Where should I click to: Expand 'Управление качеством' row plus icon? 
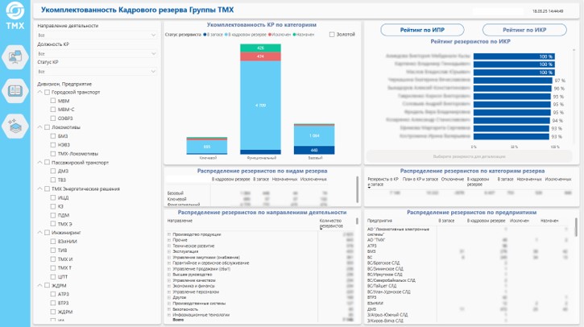coord(169,279)
